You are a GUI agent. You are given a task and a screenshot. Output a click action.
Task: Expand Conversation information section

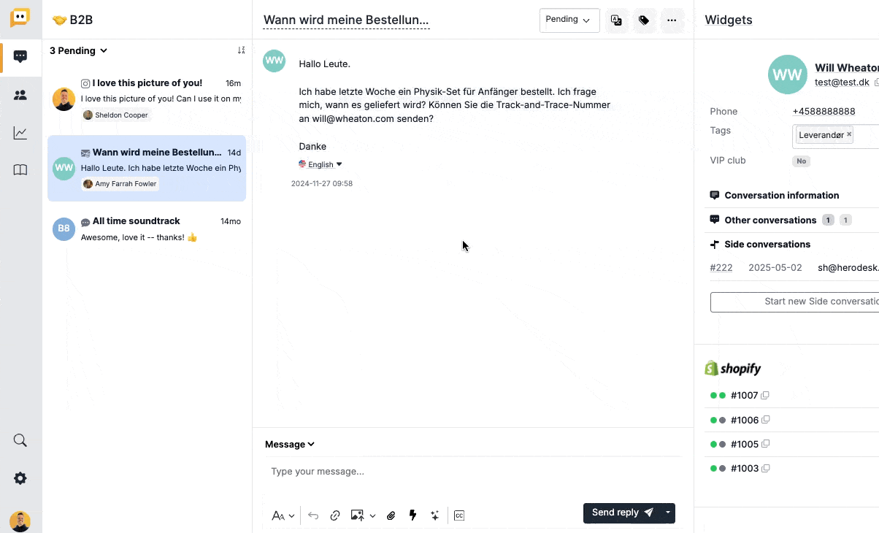781,196
